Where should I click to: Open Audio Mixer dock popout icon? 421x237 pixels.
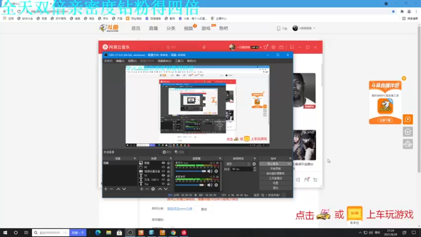[x=220, y=159]
